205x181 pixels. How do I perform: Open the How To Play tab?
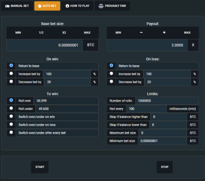[x=77, y=6]
